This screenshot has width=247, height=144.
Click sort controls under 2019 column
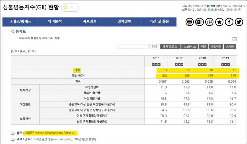coord(225,64)
